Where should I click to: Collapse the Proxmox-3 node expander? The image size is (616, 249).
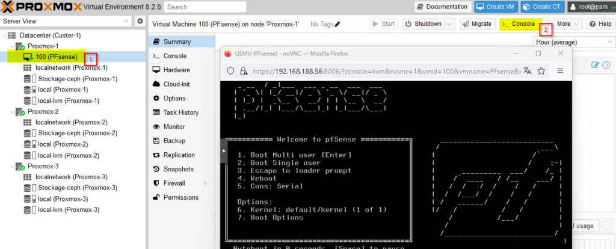[12, 166]
